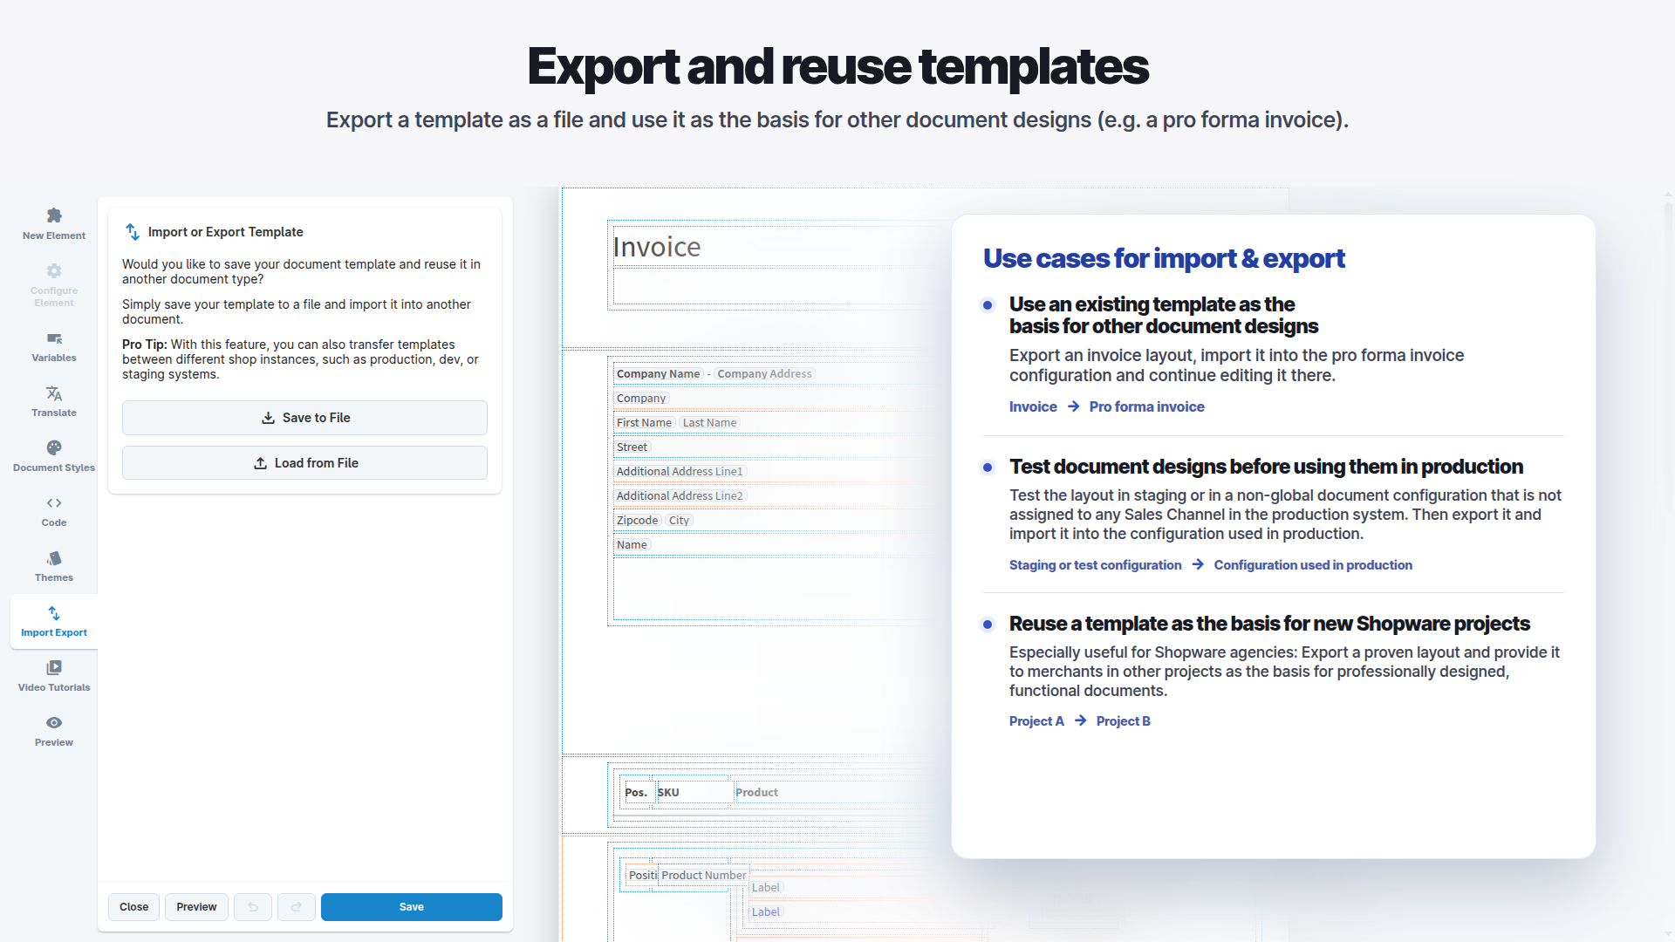Click the undo arrow button

pyautogui.click(x=253, y=907)
